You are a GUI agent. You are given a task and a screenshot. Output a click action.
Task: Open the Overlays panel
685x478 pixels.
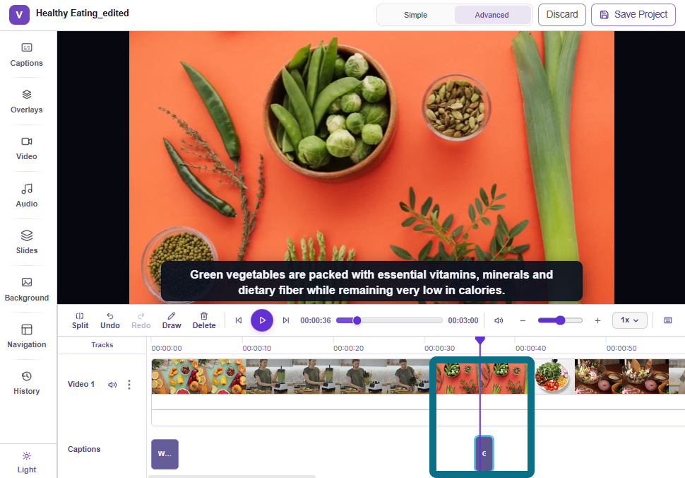[27, 101]
